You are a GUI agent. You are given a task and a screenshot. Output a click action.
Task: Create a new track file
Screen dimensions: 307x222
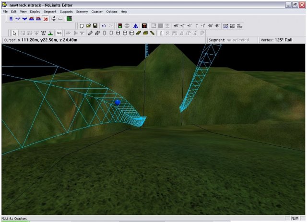(x=82, y=25)
